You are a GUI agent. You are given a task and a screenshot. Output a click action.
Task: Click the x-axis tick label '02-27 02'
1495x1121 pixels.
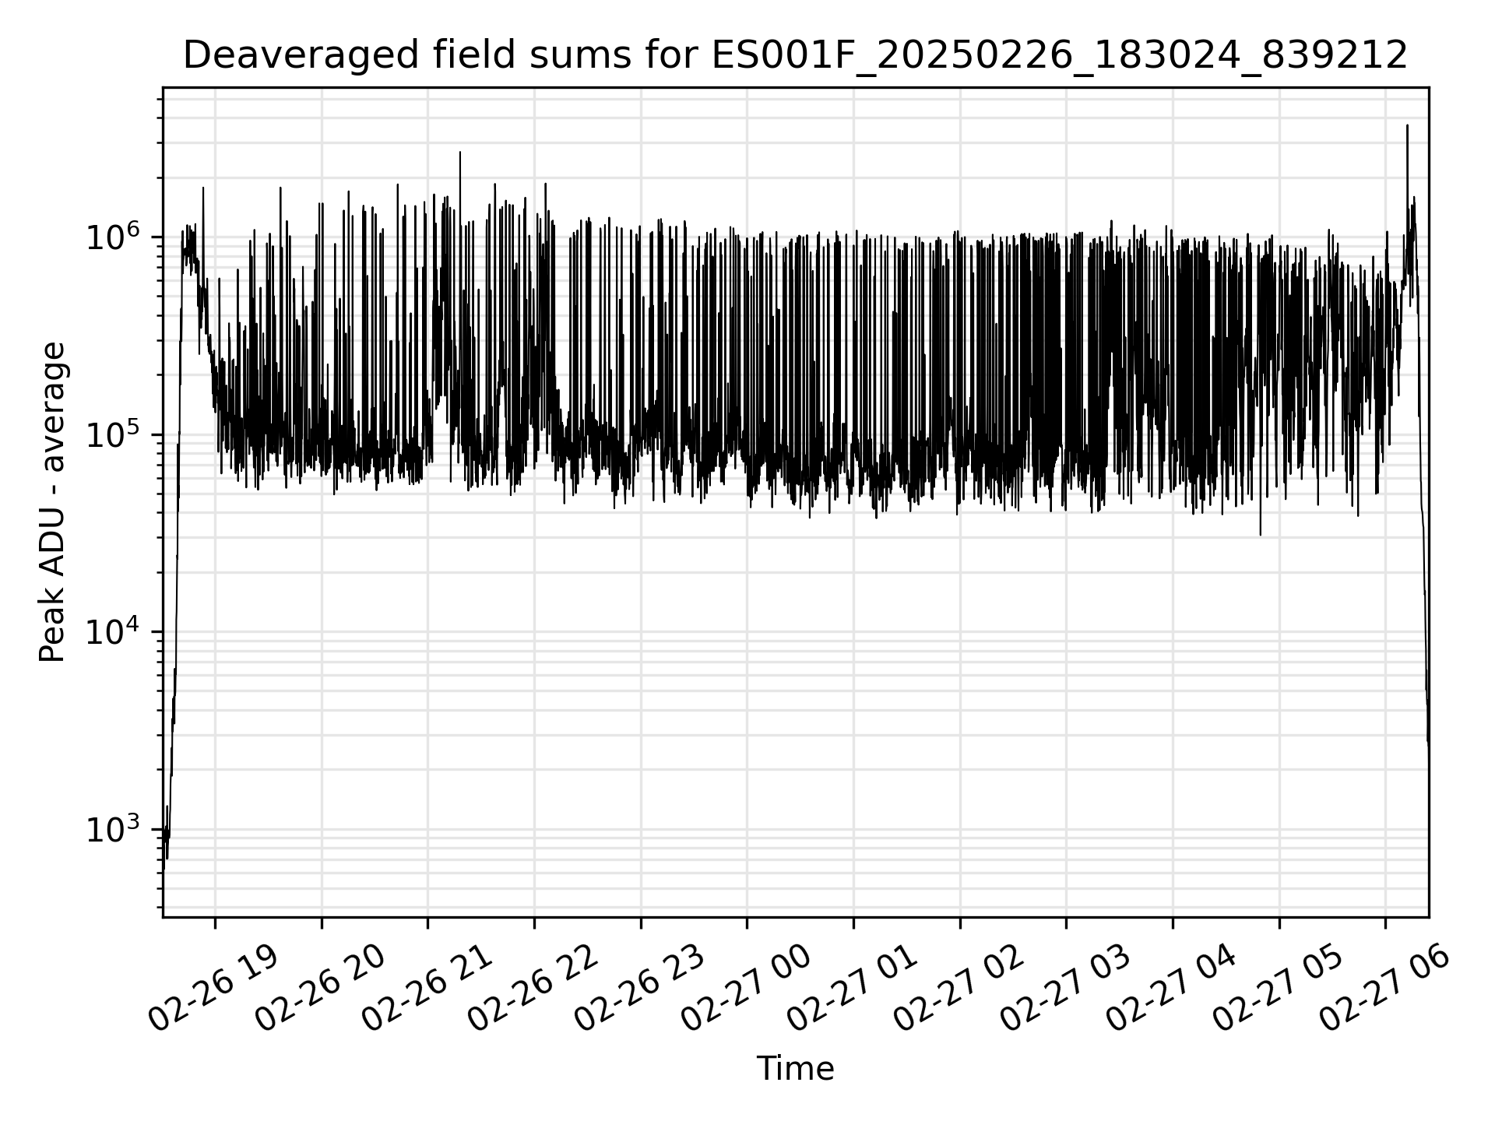pos(959,986)
